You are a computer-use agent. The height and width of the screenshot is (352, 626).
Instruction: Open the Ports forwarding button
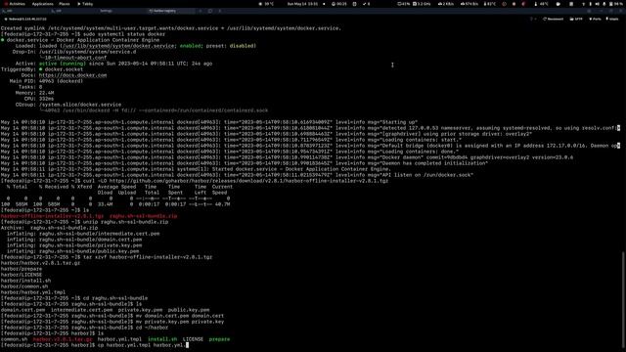(x=596, y=19)
